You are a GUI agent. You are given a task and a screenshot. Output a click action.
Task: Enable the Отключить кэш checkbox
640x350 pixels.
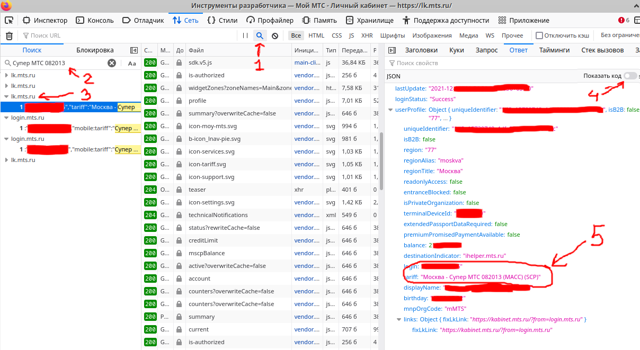click(539, 35)
